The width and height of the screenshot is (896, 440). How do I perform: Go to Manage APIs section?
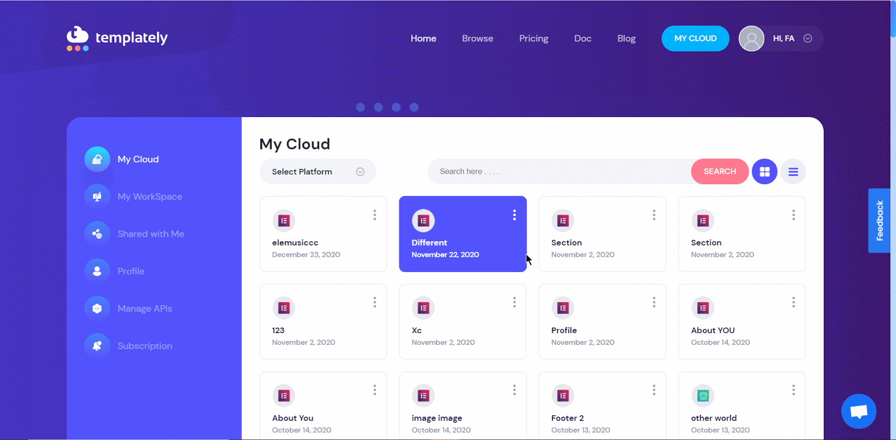coord(144,308)
